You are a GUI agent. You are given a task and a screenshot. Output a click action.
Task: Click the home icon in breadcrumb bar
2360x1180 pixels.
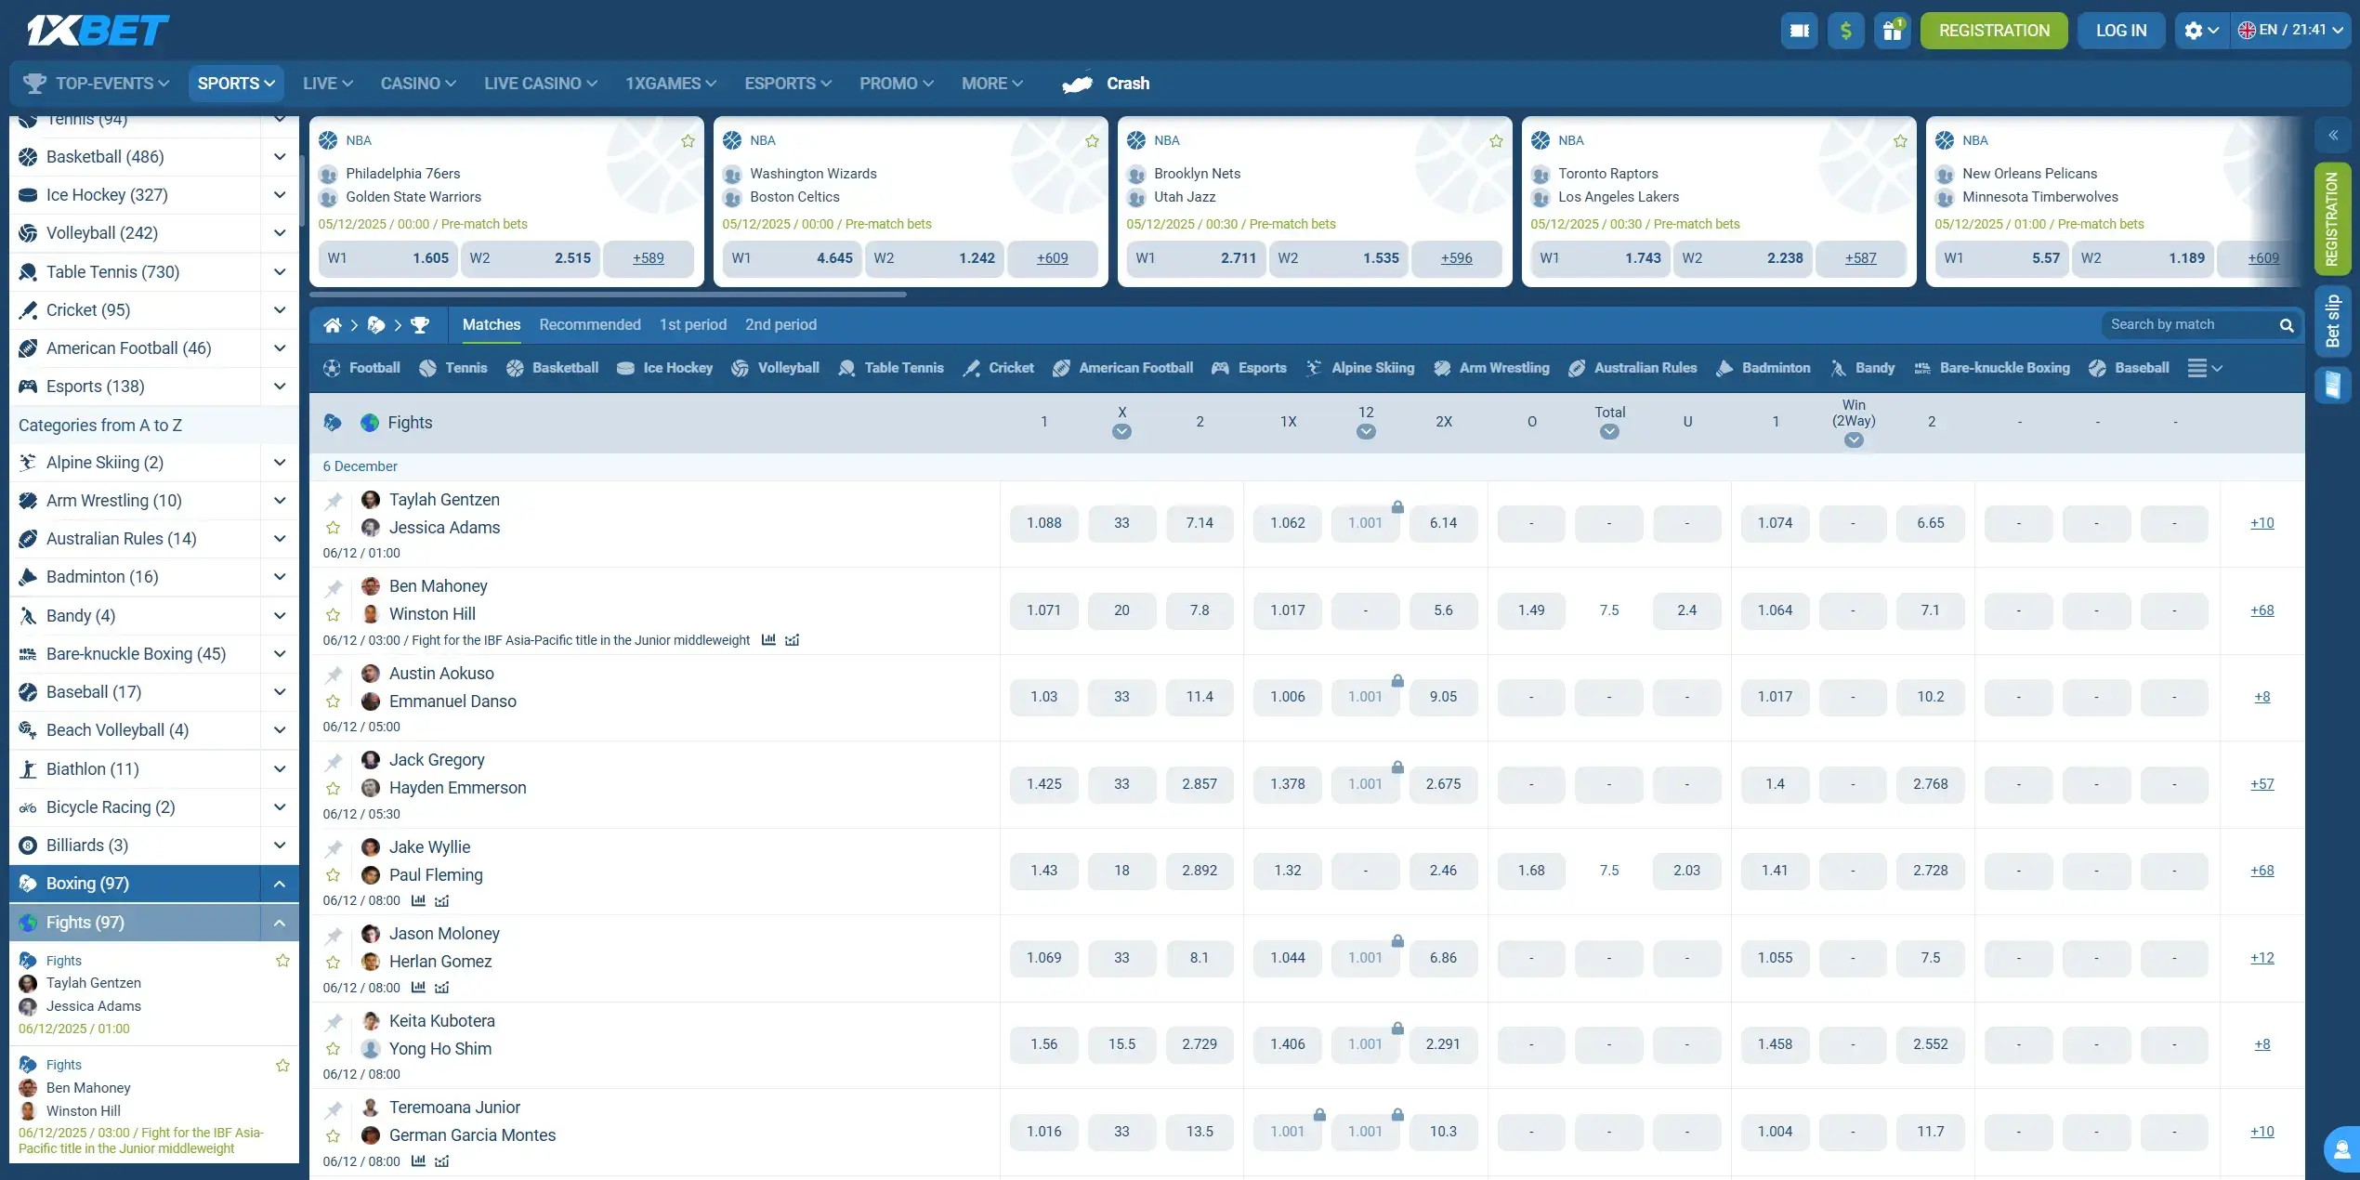click(332, 325)
